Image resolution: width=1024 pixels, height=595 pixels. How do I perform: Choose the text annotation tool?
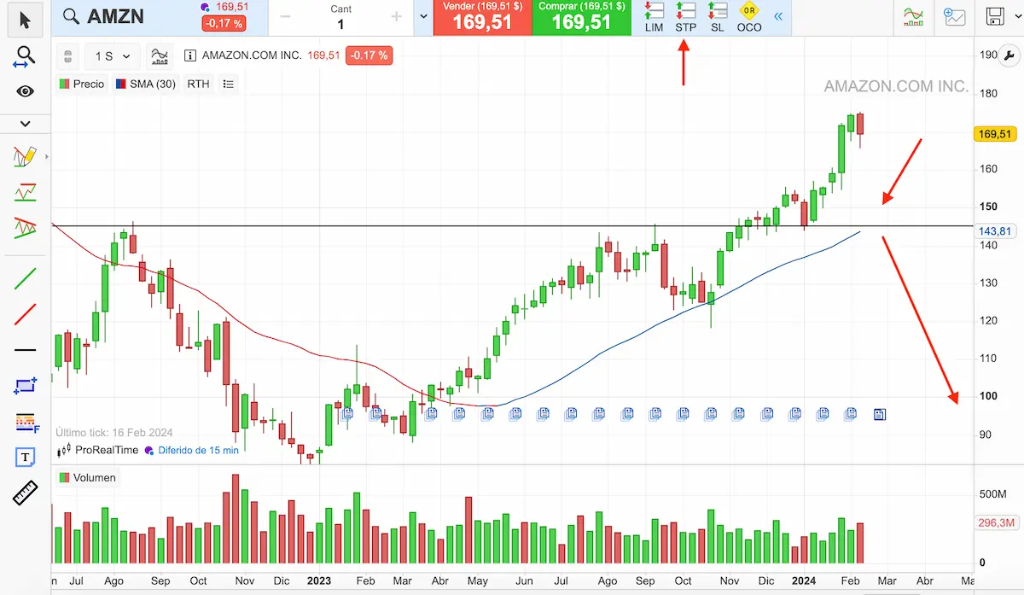pyautogui.click(x=25, y=457)
